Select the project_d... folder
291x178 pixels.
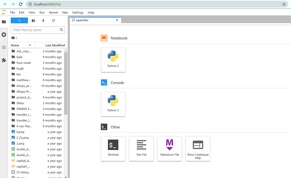[x=37, y=97]
